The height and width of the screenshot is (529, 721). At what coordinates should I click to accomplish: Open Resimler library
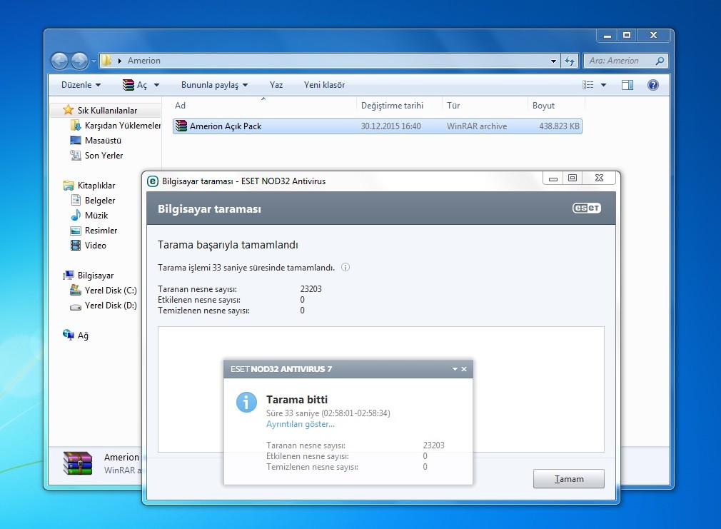point(101,231)
